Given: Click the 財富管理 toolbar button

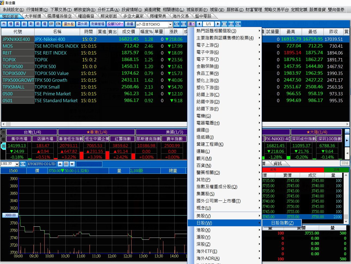Looking at the screenshot, I should [97, 24].
